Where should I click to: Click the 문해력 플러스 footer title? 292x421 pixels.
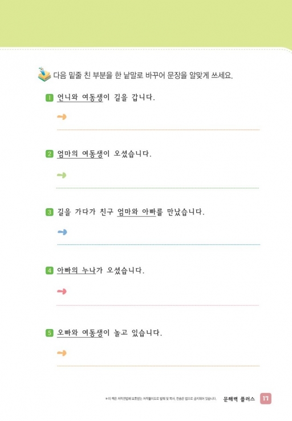[239, 399]
